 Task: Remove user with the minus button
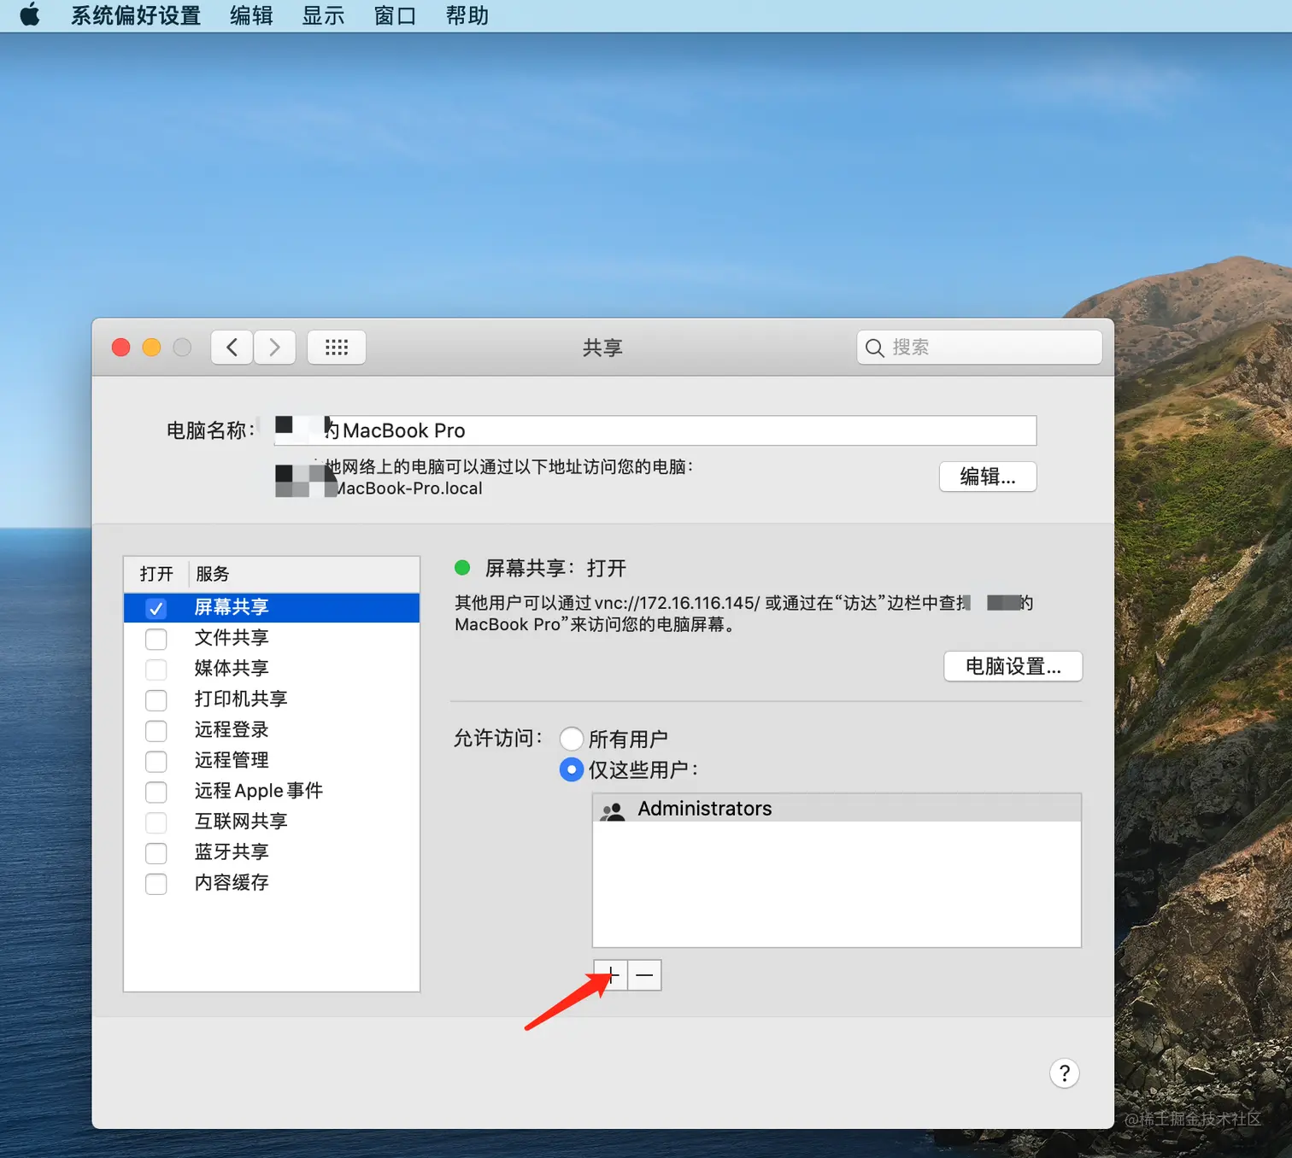coord(645,975)
